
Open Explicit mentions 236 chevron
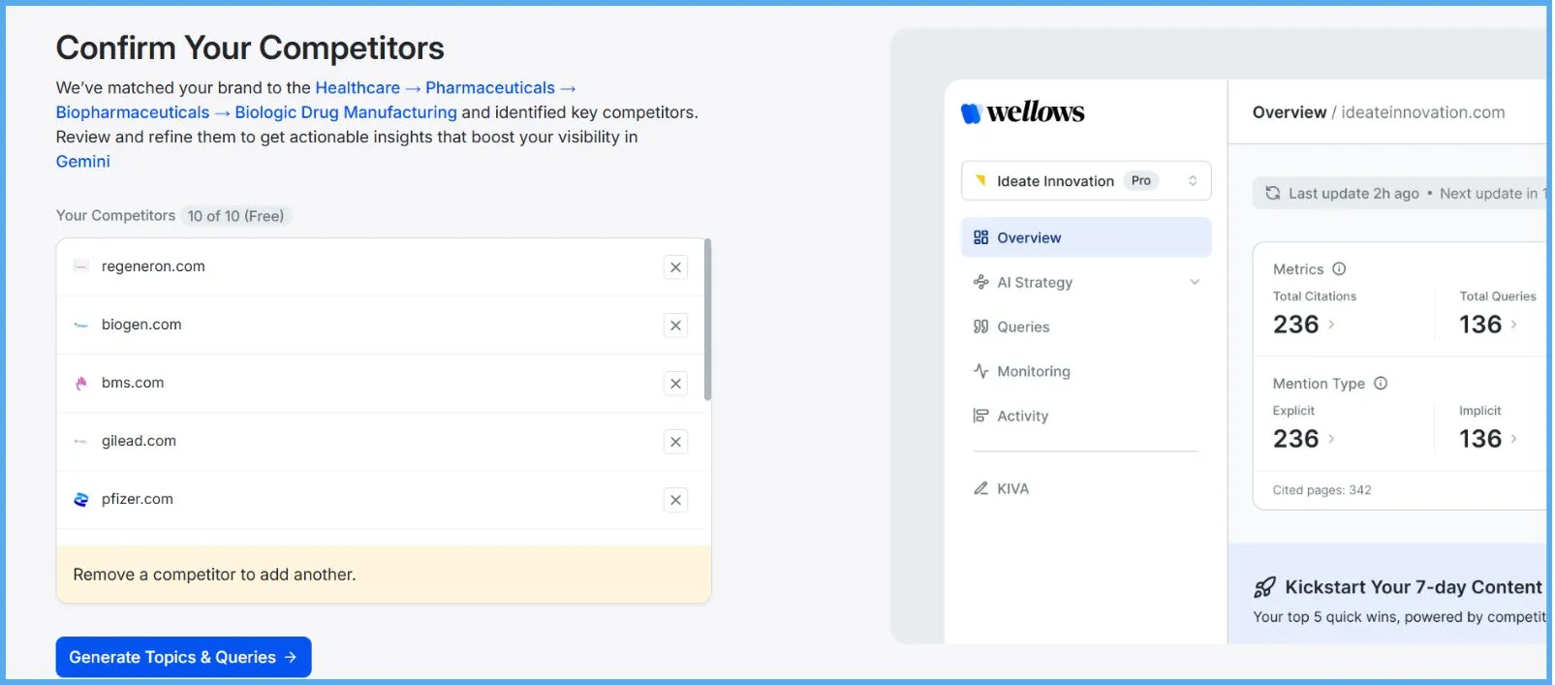click(1331, 439)
